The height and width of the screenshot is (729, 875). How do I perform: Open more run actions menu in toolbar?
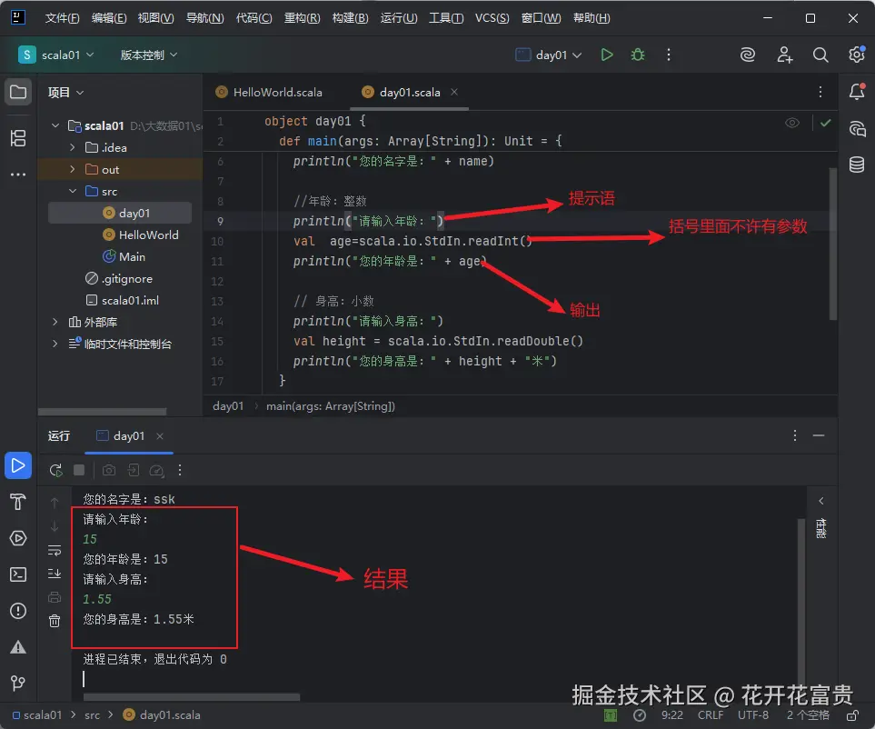point(669,55)
